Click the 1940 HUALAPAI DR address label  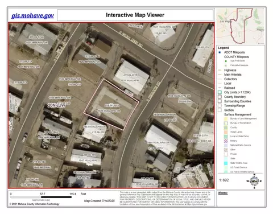[159, 142]
